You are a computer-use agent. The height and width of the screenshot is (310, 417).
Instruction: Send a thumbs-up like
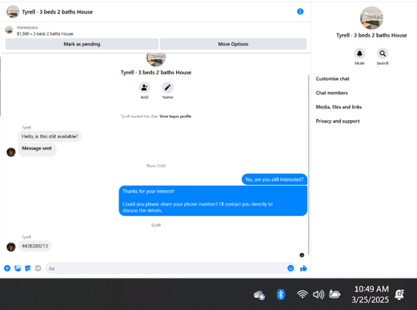point(304,268)
